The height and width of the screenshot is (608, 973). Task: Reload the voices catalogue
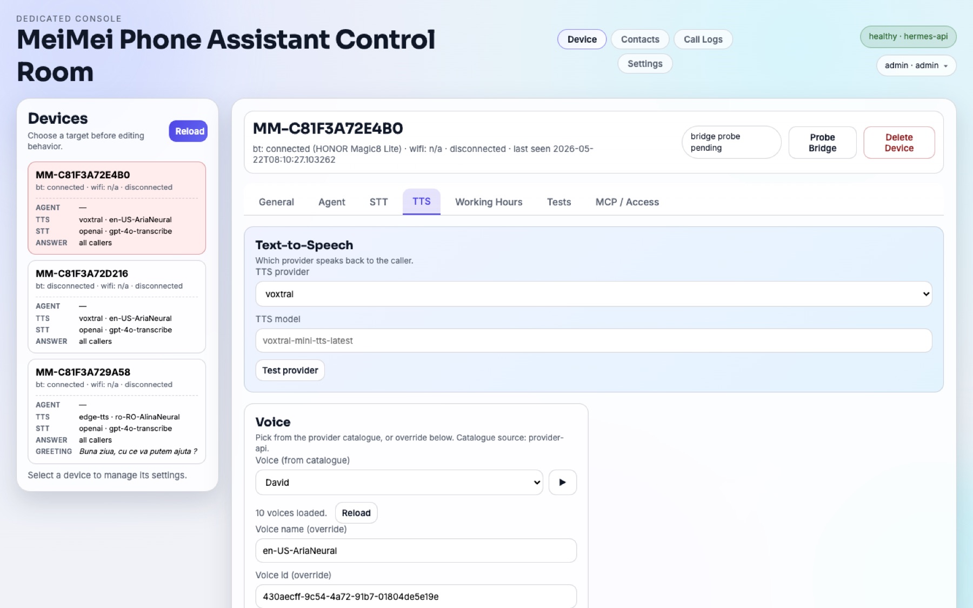click(356, 513)
